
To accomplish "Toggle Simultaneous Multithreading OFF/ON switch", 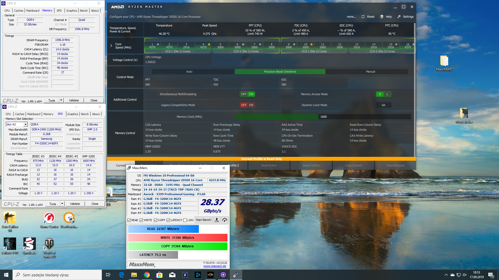I will tap(247, 94).
